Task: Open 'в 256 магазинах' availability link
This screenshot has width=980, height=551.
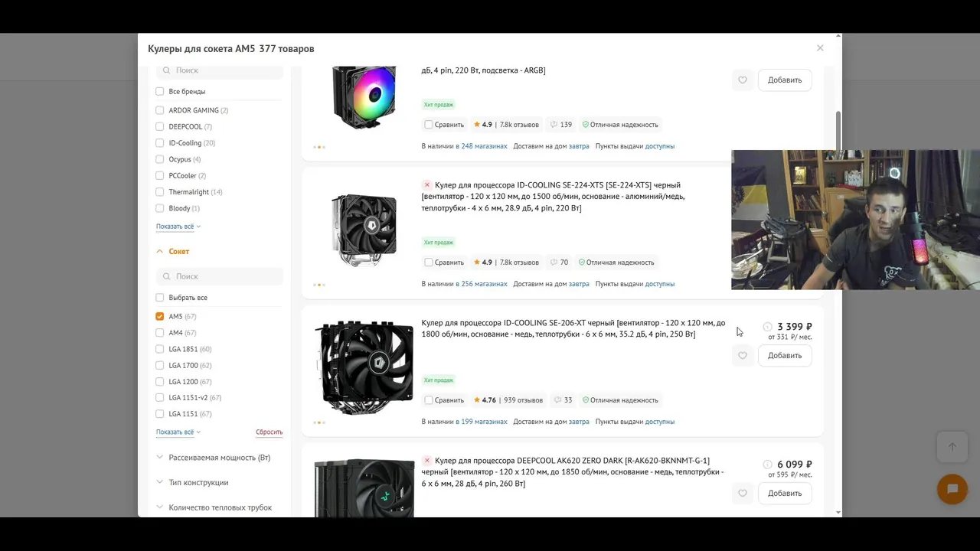Action: point(482,283)
